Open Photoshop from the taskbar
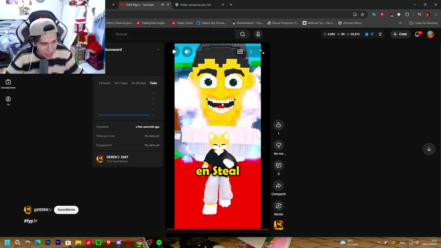The image size is (441, 248). [48, 242]
